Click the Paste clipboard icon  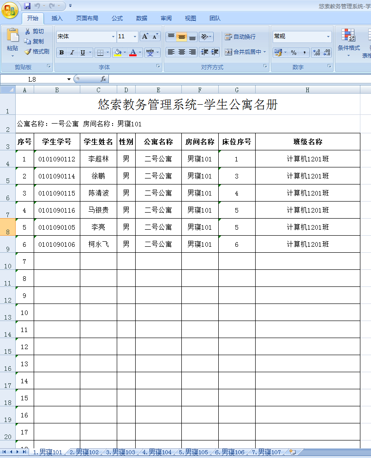pos(12,36)
